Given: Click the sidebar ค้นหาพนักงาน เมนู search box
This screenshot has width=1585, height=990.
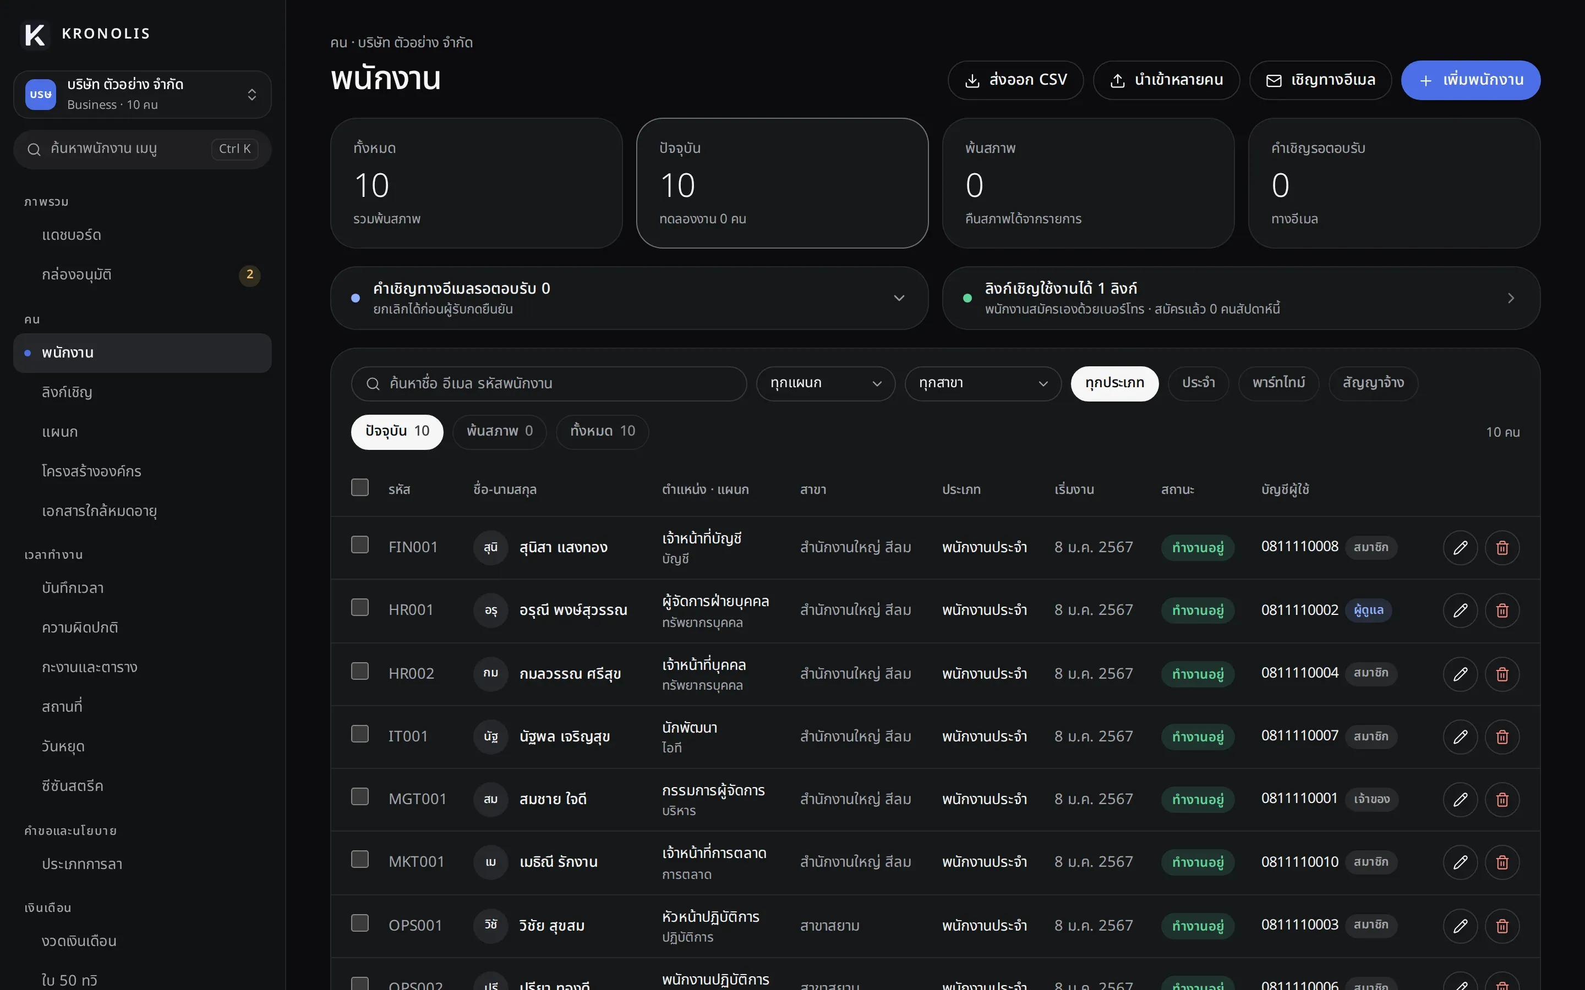Looking at the screenshot, I should click(142, 149).
